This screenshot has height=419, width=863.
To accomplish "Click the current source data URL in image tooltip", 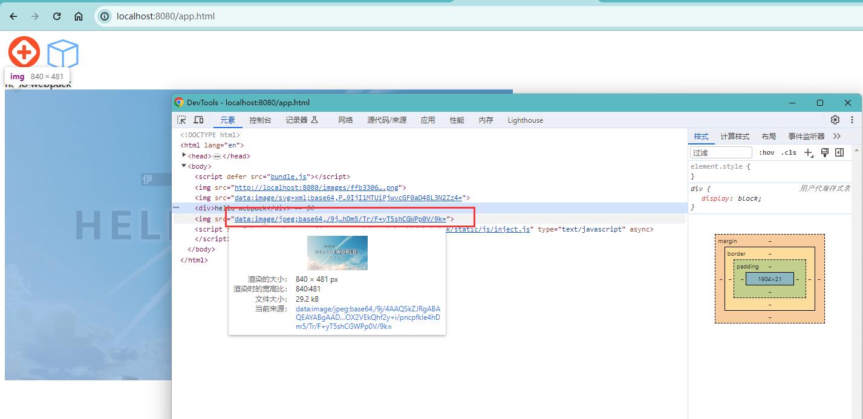I will pos(368,317).
